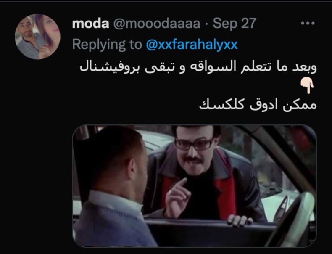This screenshot has height=254, width=332.
Task: Expand the attached movie scene image
Action: (195, 186)
